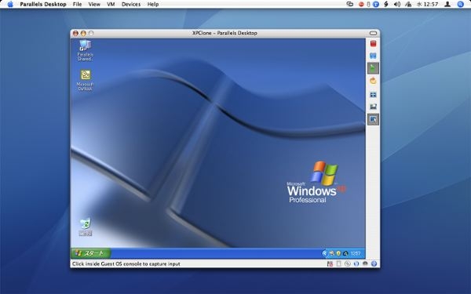This screenshot has height=294, width=471.
Task: Click the blue Pause VM sidebar icon
Action: coord(373,56)
